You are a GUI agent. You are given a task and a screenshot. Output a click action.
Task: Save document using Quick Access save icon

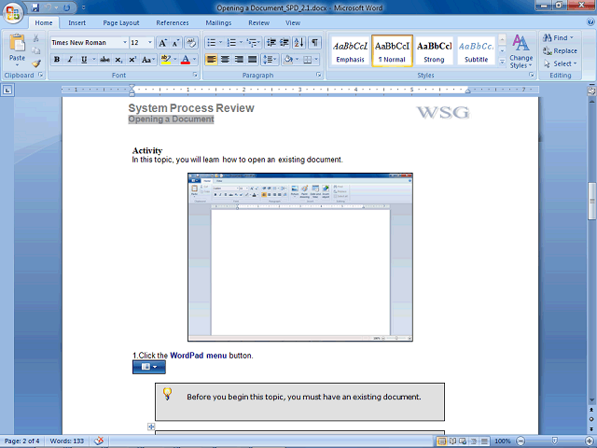tap(35, 7)
